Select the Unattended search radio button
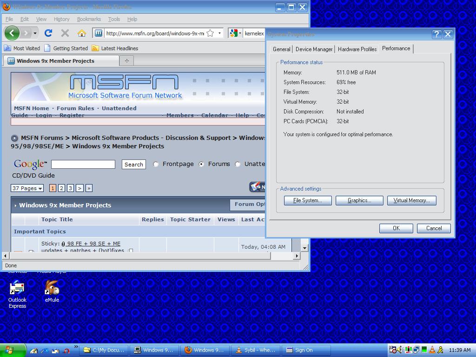Image resolution: width=476 pixels, height=357 pixels. coord(238,164)
